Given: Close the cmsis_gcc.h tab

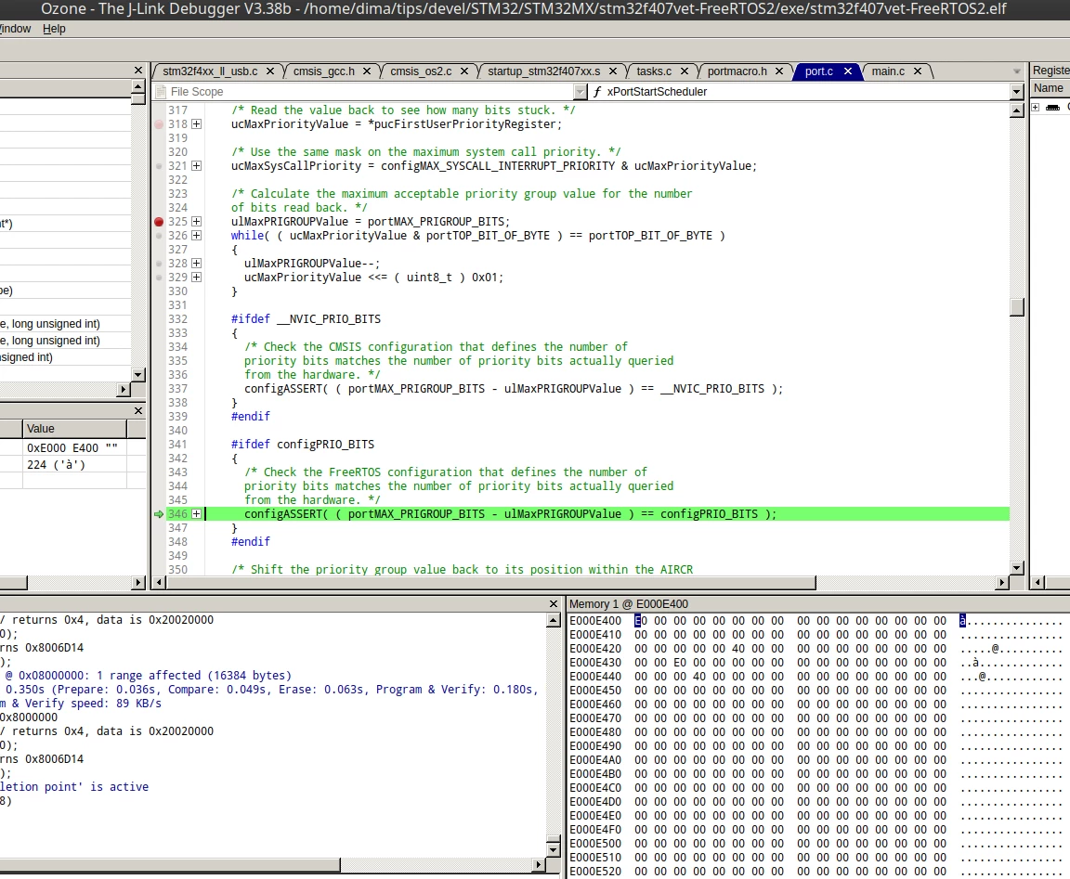Looking at the screenshot, I should [x=367, y=71].
